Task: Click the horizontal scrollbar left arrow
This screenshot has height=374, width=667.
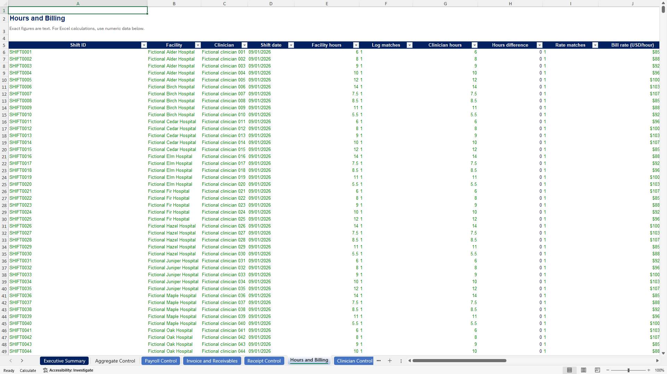Action: 409,361
